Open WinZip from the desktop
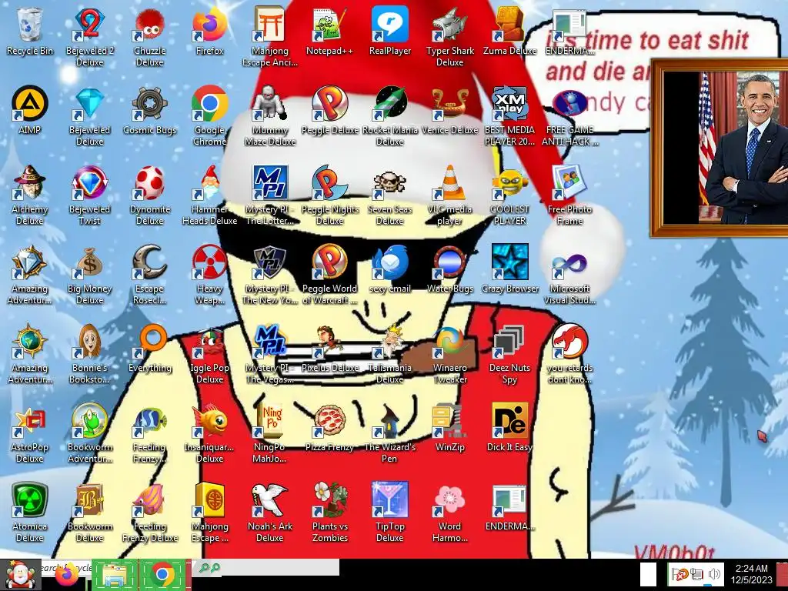This screenshot has height=591, width=788. tap(449, 428)
